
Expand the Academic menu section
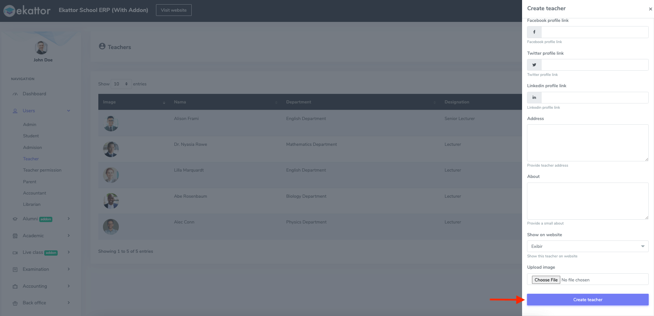tap(69, 235)
